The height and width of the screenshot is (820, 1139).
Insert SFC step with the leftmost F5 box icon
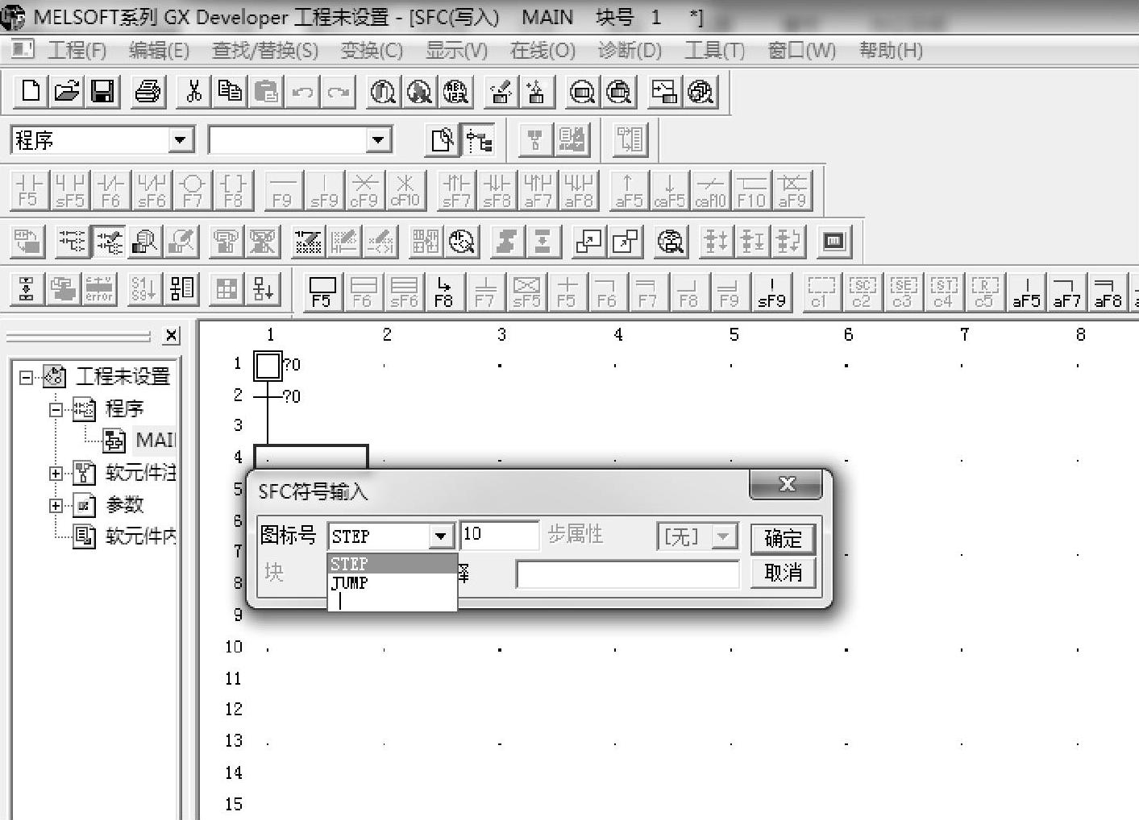point(322,292)
